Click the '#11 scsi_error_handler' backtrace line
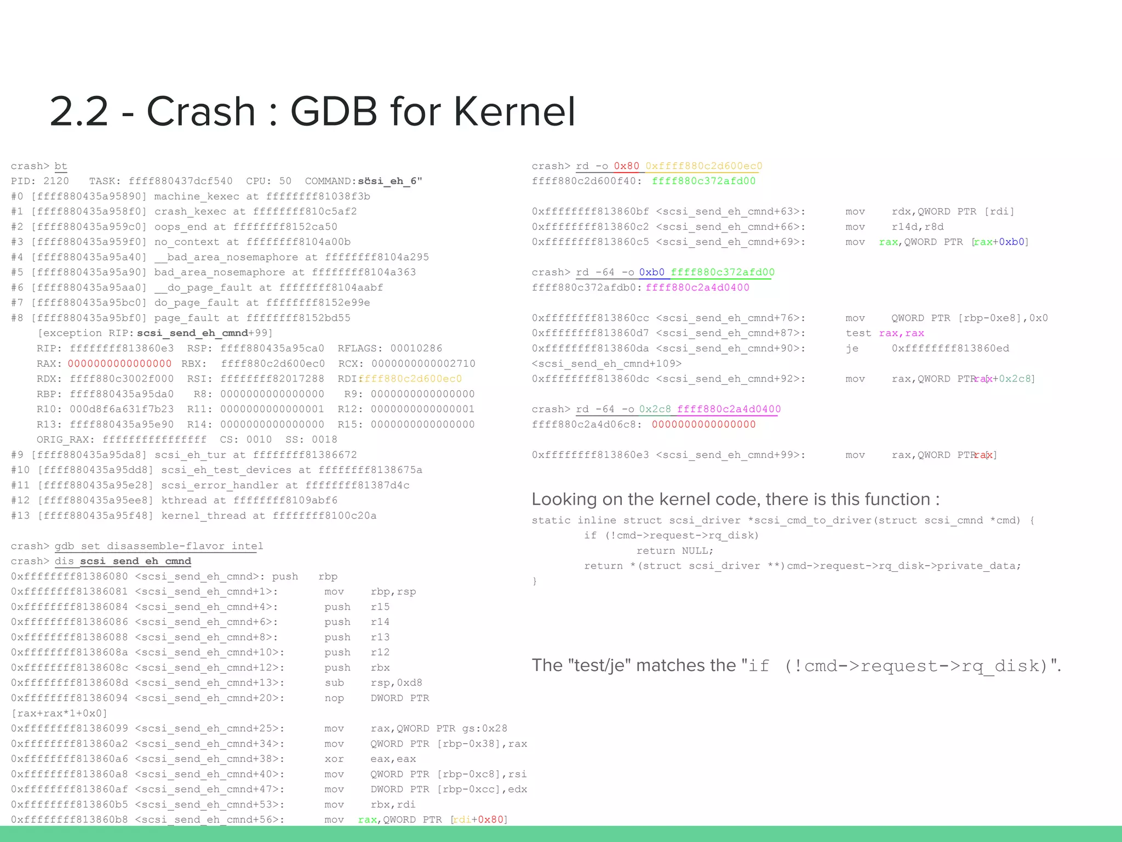Viewport: 1122px width, 842px height. [x=210, y=486]
